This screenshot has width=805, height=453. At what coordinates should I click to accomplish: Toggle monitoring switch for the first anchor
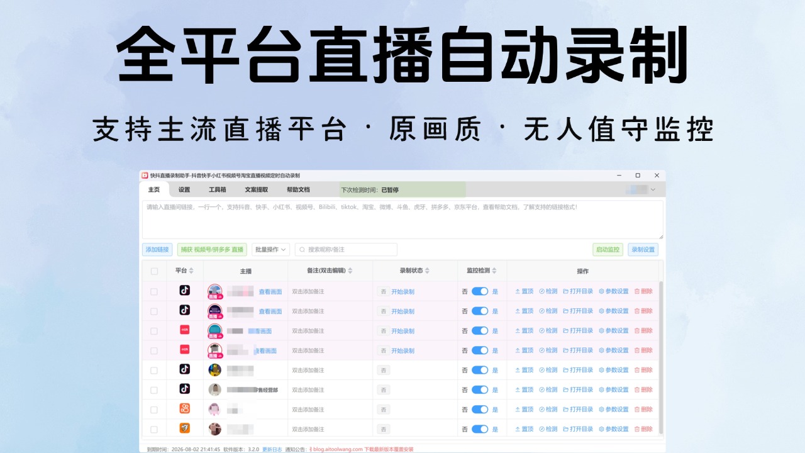480,291
